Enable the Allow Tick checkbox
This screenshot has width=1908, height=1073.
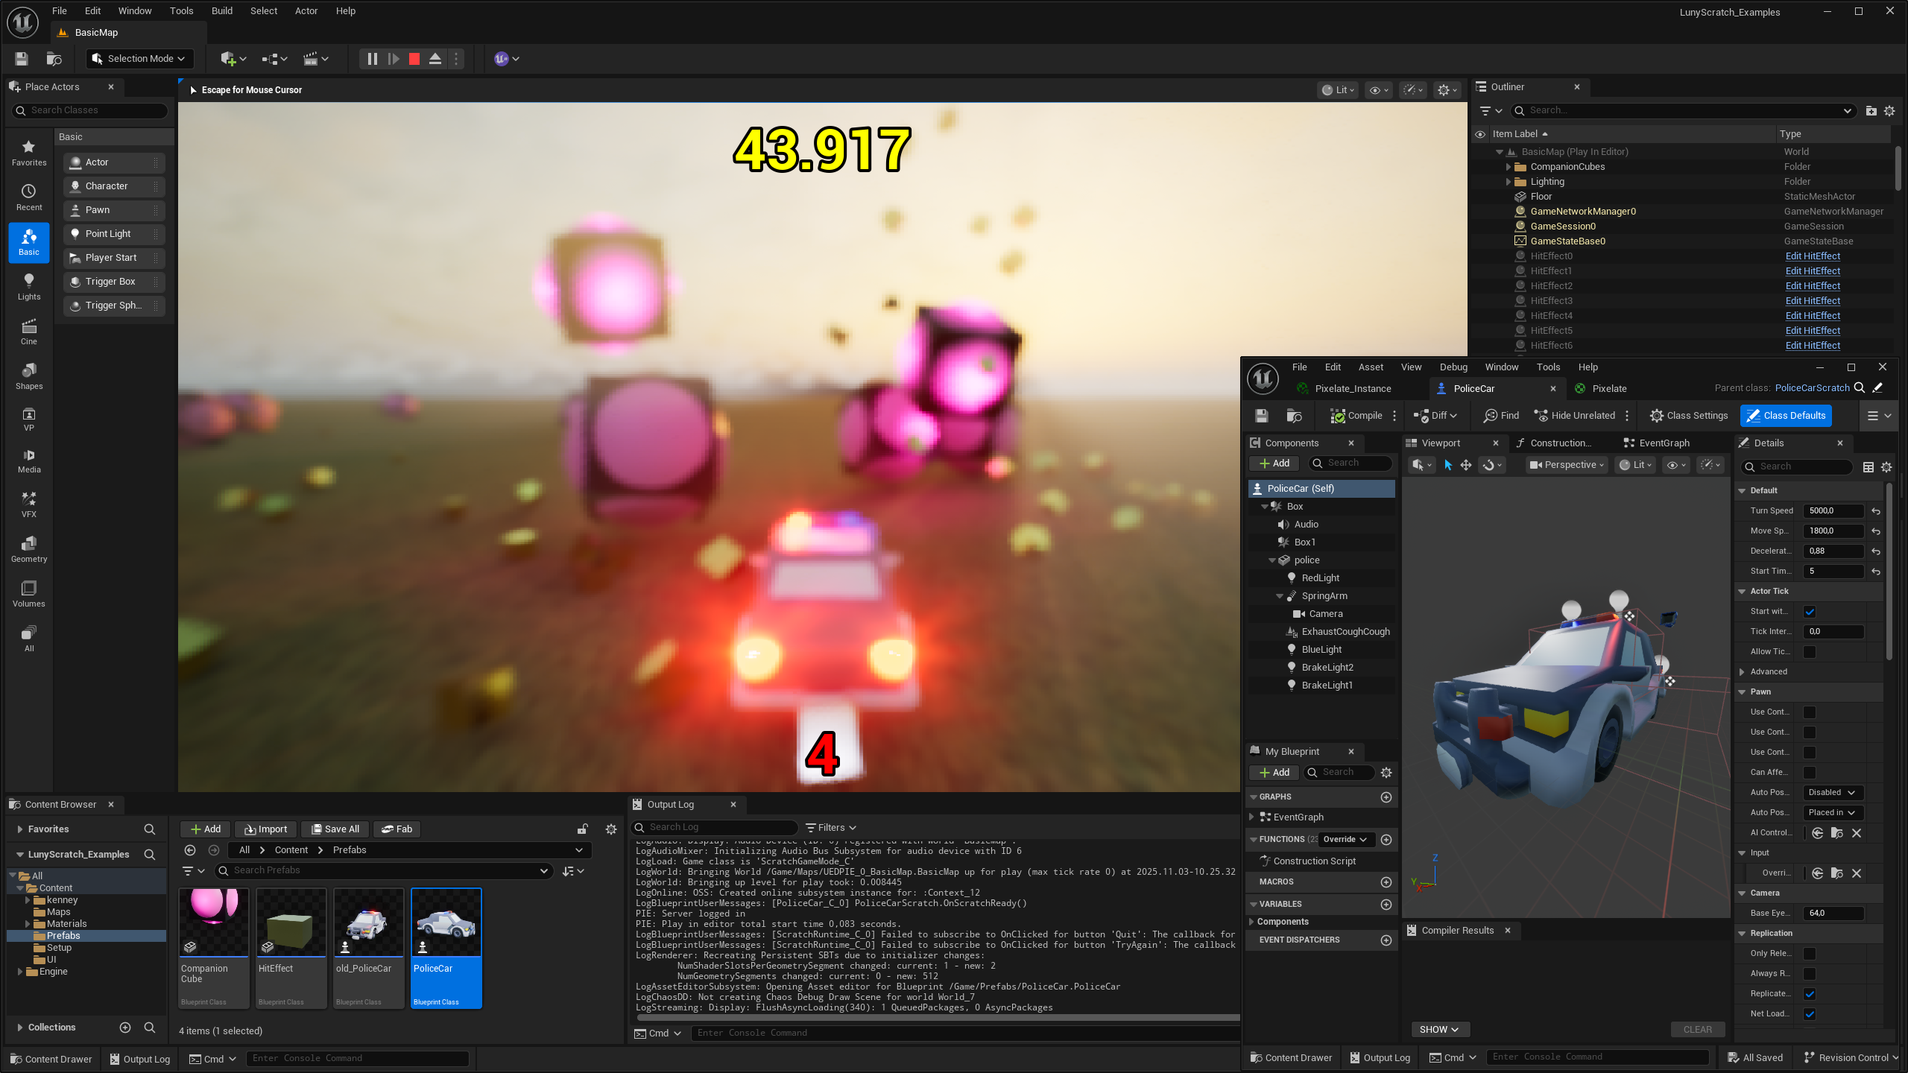[1810, 651]
